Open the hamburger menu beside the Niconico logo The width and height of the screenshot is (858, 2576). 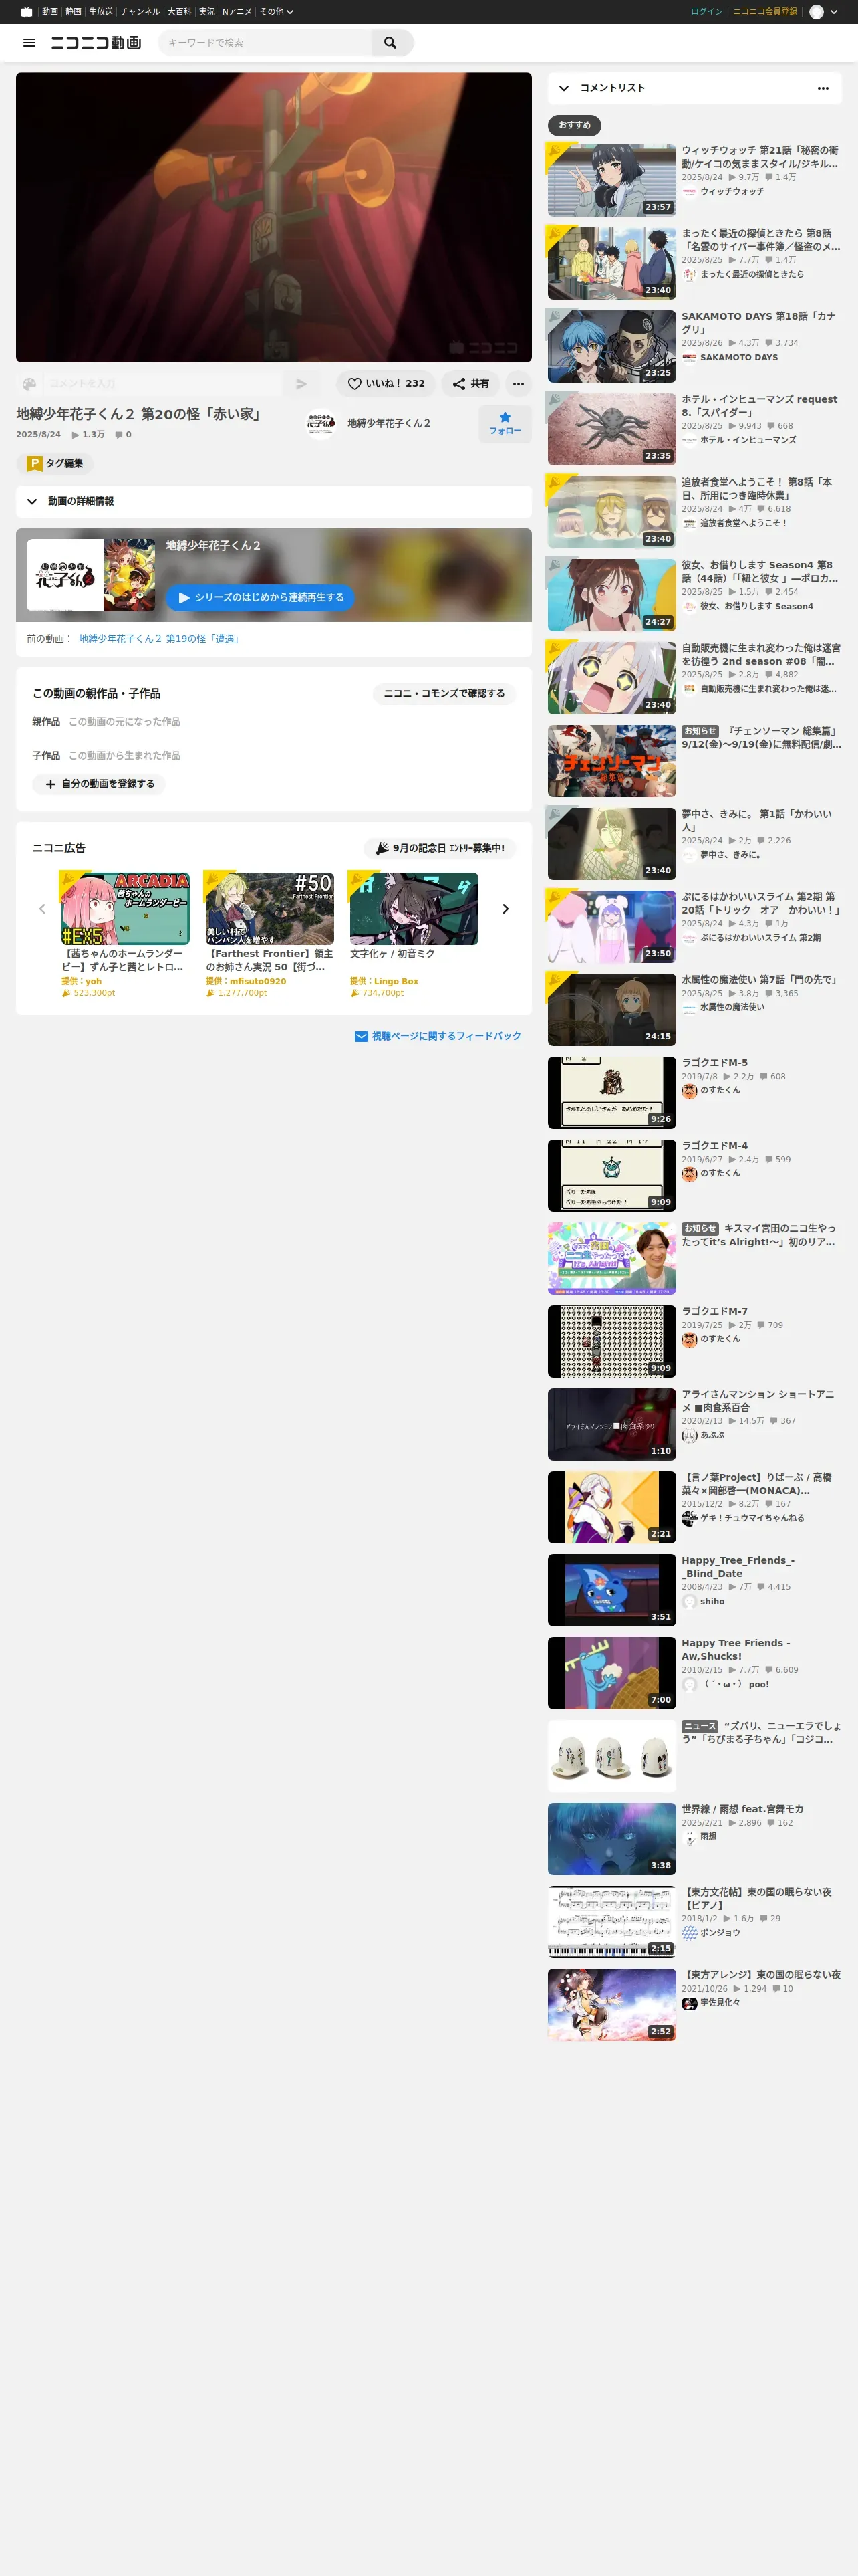(x=29, y=43)
